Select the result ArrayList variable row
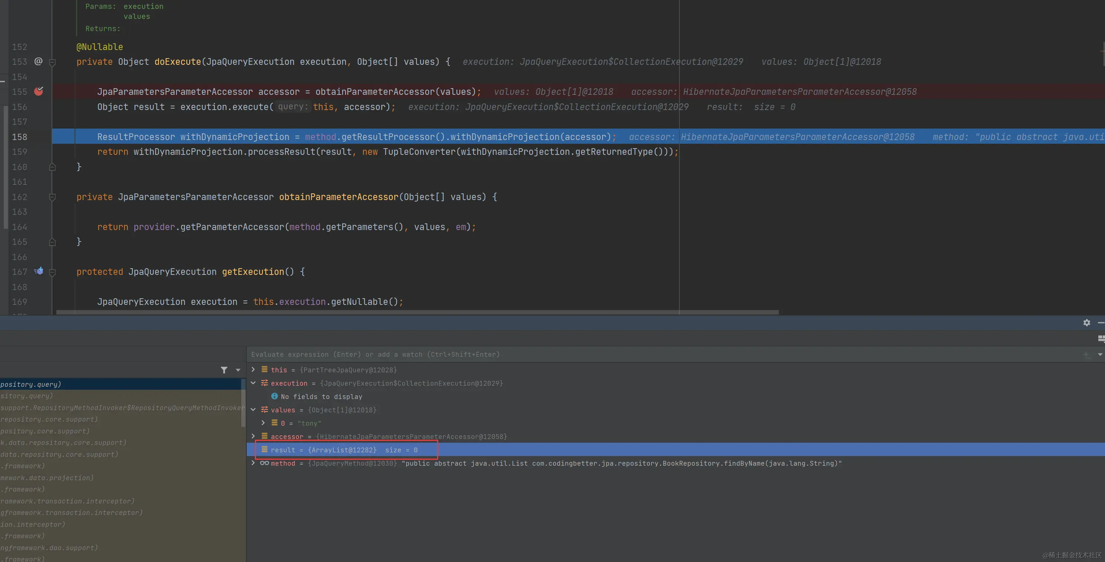This screenshot has height=562, width=1105. [344, 450]
